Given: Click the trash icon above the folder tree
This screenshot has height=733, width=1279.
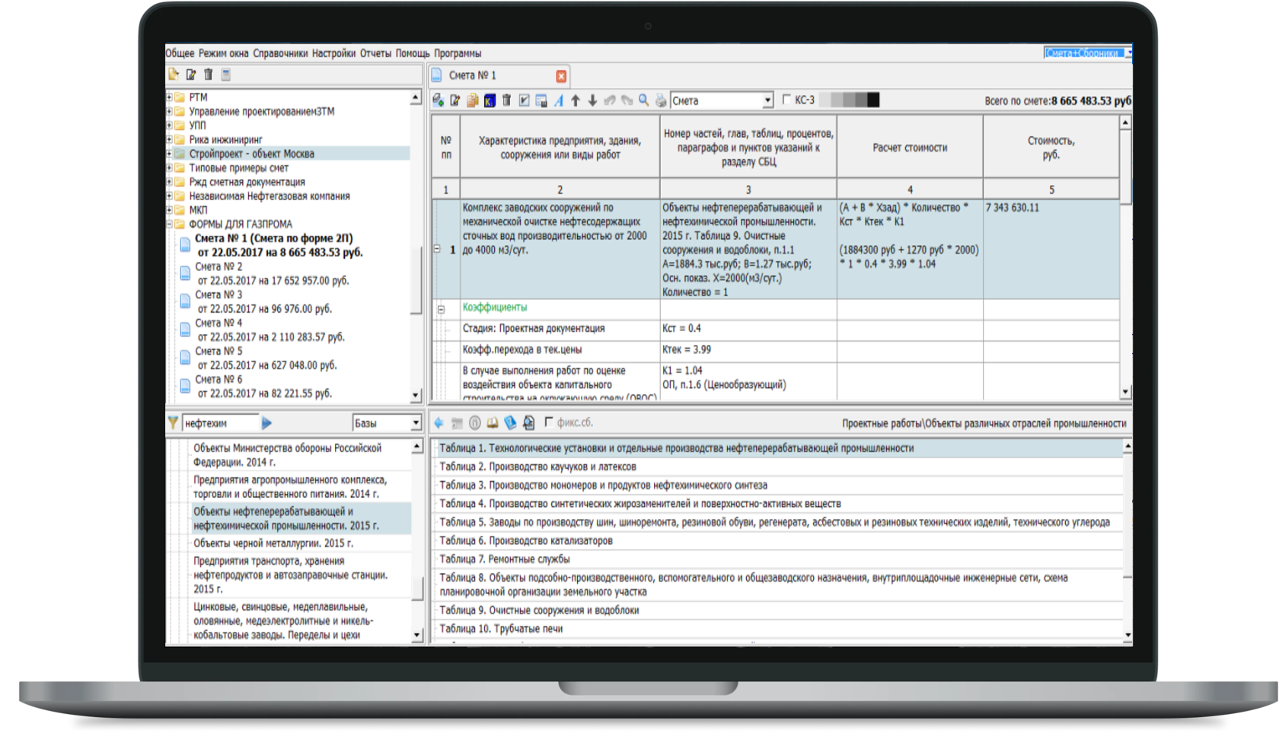Looking at the screenshot, I should (208, 75).
